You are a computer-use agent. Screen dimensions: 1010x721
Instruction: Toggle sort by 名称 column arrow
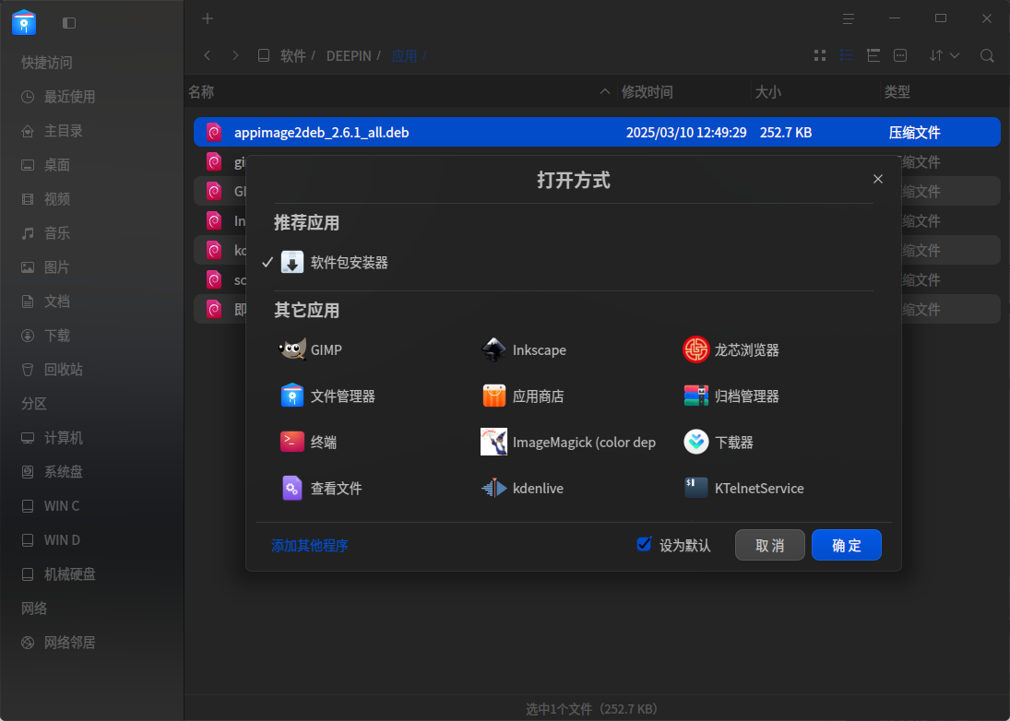[605, 92]
